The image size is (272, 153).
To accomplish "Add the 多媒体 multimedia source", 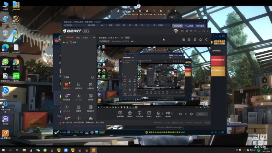I will coord(149,114).
